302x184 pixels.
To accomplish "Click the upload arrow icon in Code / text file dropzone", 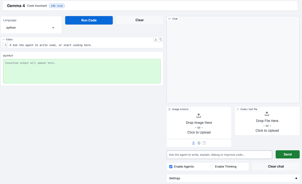I will tap(267, 114).
